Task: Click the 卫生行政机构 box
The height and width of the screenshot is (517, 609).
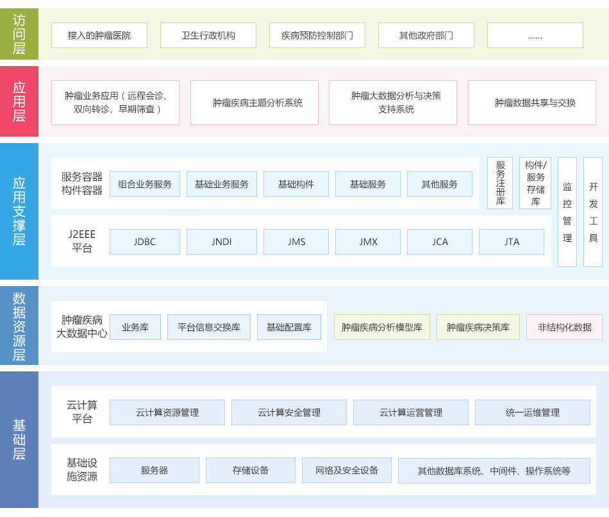Action: 208,35
